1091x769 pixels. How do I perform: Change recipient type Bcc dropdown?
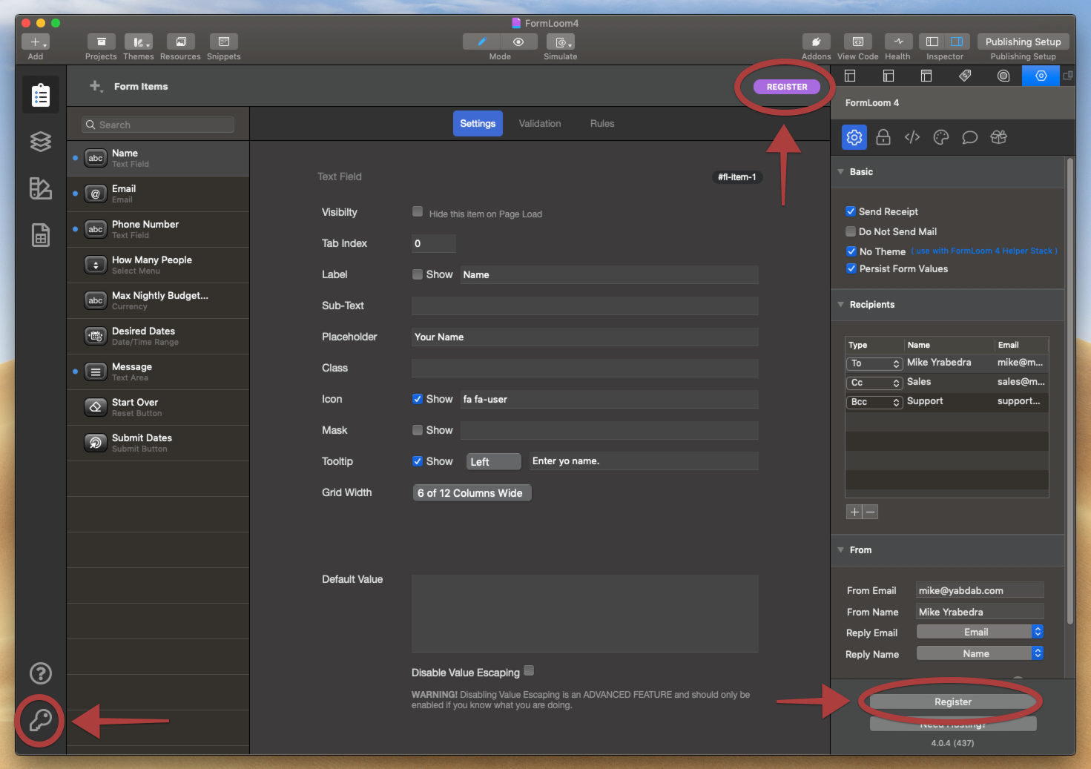click(x=874, y=402)
